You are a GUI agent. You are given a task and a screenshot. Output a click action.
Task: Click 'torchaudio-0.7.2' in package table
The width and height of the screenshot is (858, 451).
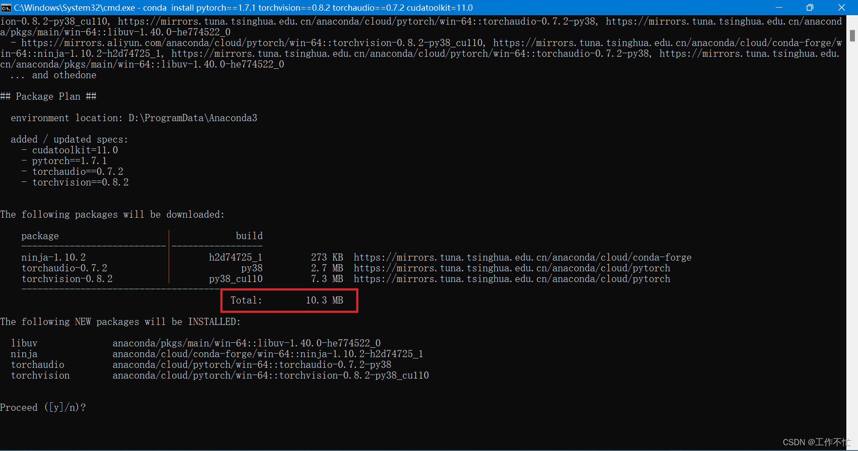[x=64, y=268]
